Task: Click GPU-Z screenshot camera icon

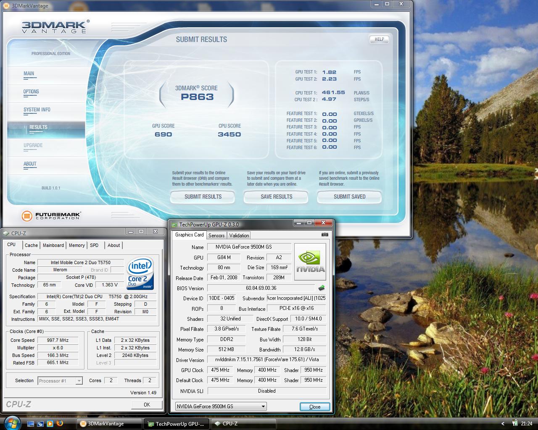Action: 324,235
